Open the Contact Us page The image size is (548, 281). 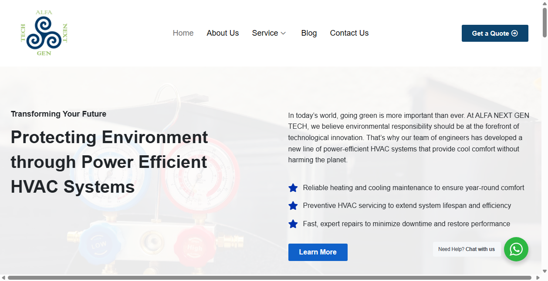349,33
